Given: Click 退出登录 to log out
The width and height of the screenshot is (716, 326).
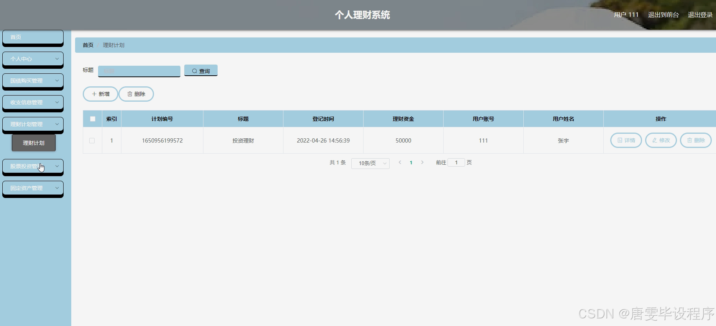Looking at the screenshot, I should pos(700,15).
